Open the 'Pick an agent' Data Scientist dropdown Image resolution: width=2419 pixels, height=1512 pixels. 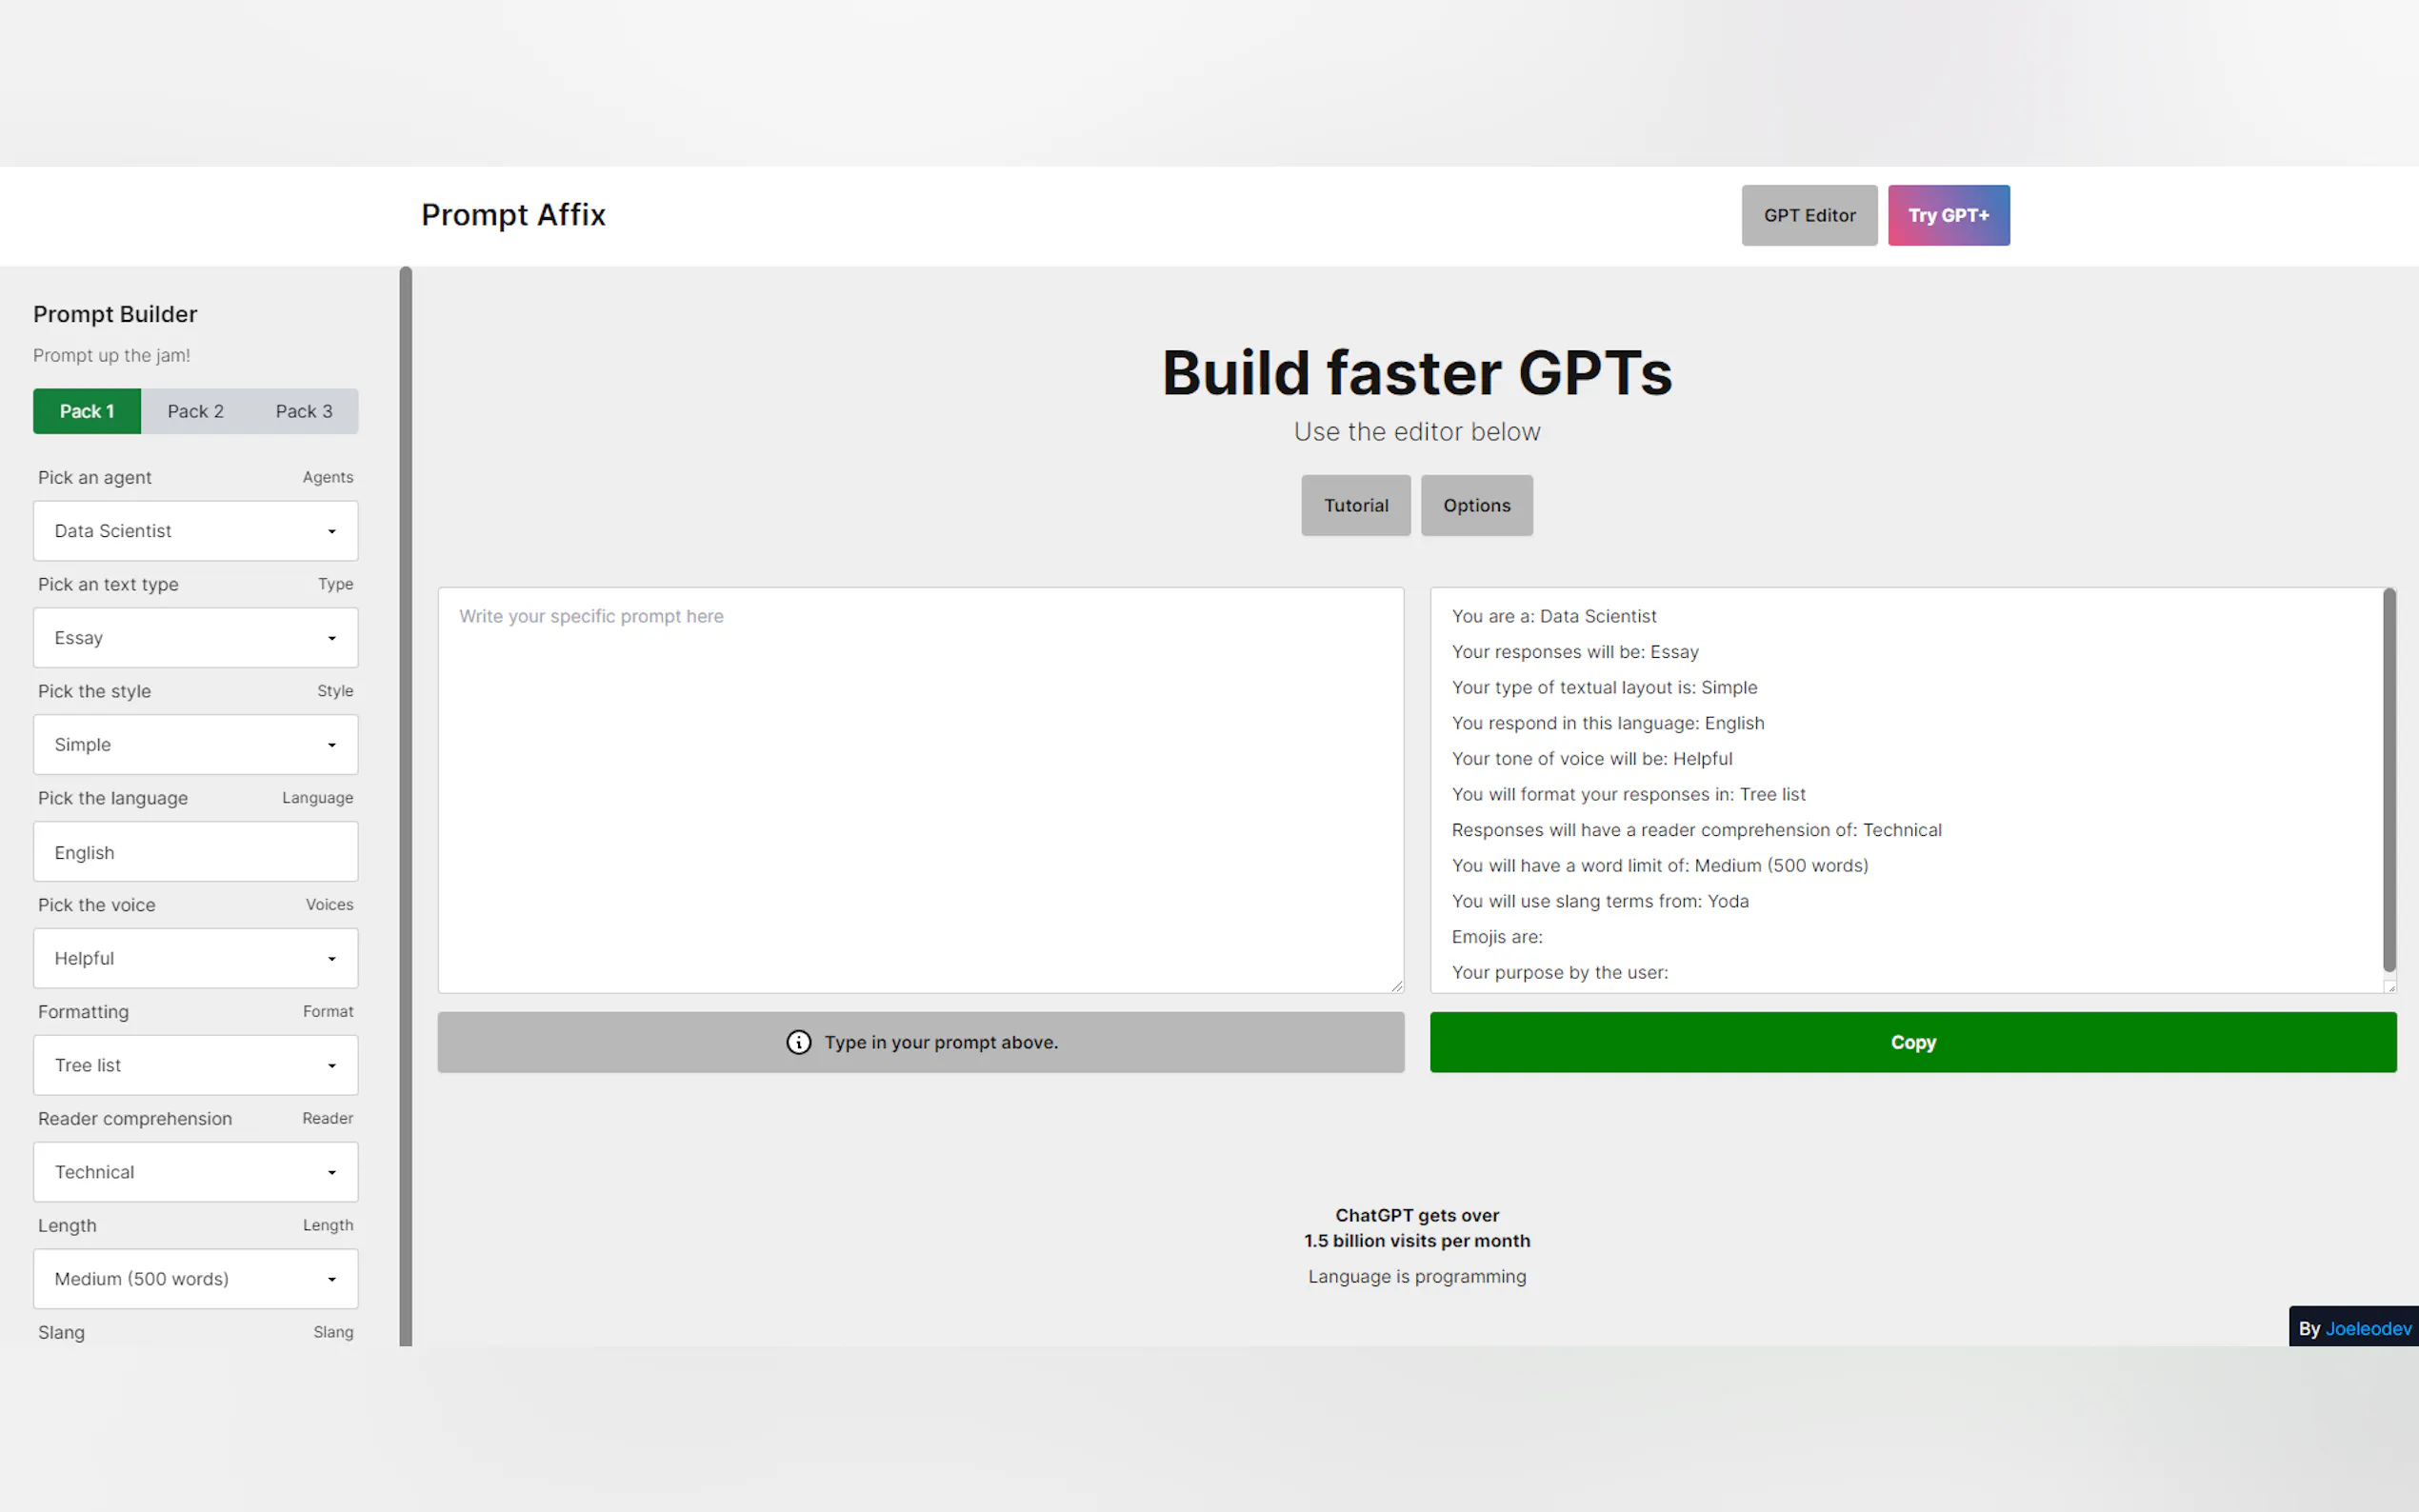[x=195, y=531]
